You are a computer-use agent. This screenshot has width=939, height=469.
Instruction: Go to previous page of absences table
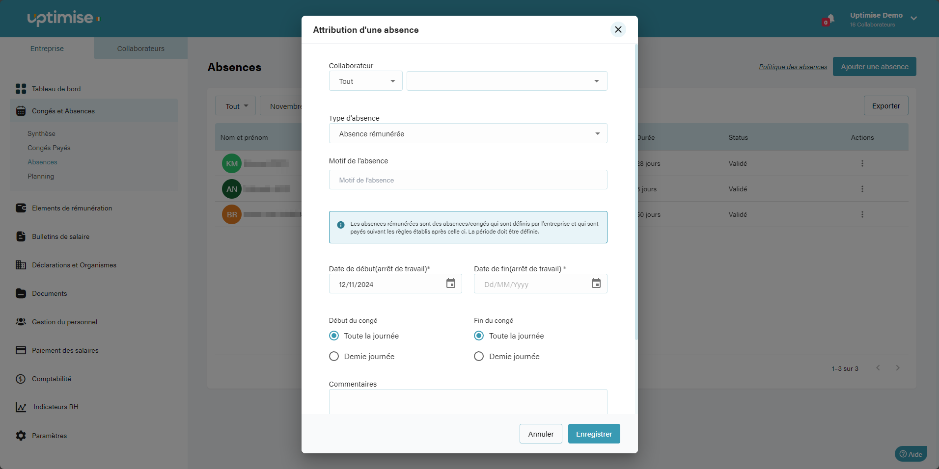click(x=878, y=368)
